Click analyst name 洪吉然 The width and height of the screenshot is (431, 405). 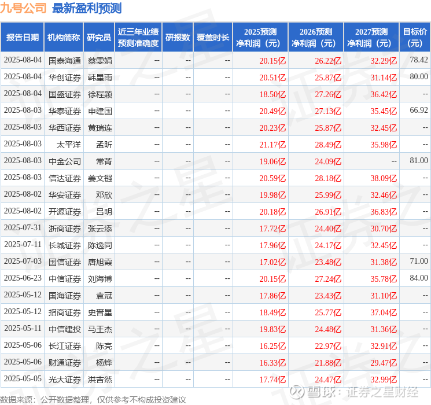tap(100, 380)
